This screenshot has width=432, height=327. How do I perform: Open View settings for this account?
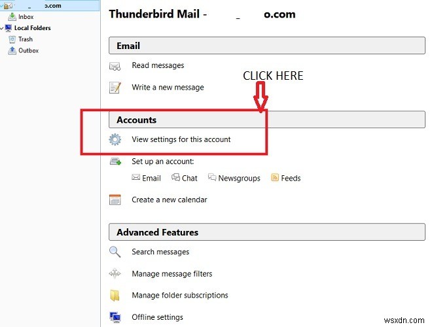[x=181, y=139]
